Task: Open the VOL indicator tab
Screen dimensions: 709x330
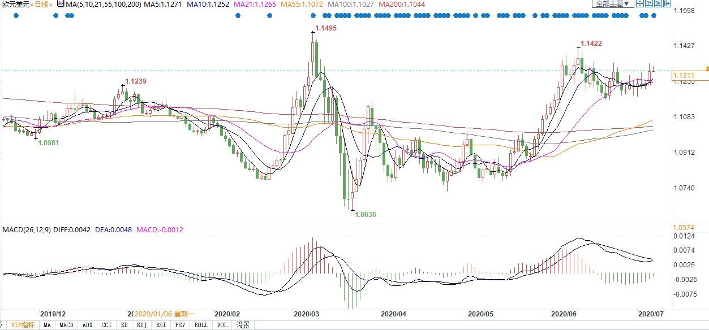Action: tap(222, 325)
